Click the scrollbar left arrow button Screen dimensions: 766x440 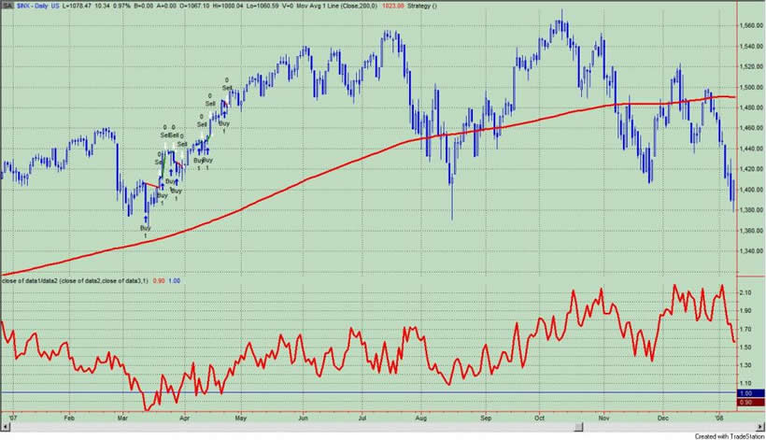tap(4, 427)
